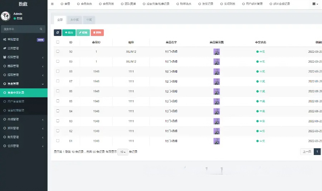Click the magnifier icon in sidebar search

41,29
